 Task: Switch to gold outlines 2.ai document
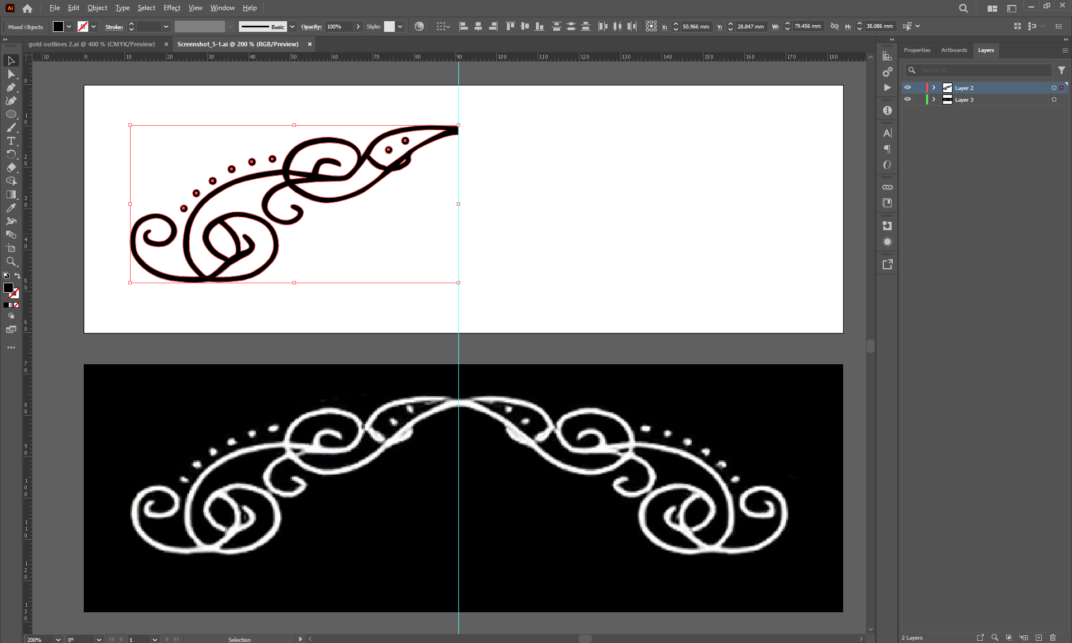(92, 44)
